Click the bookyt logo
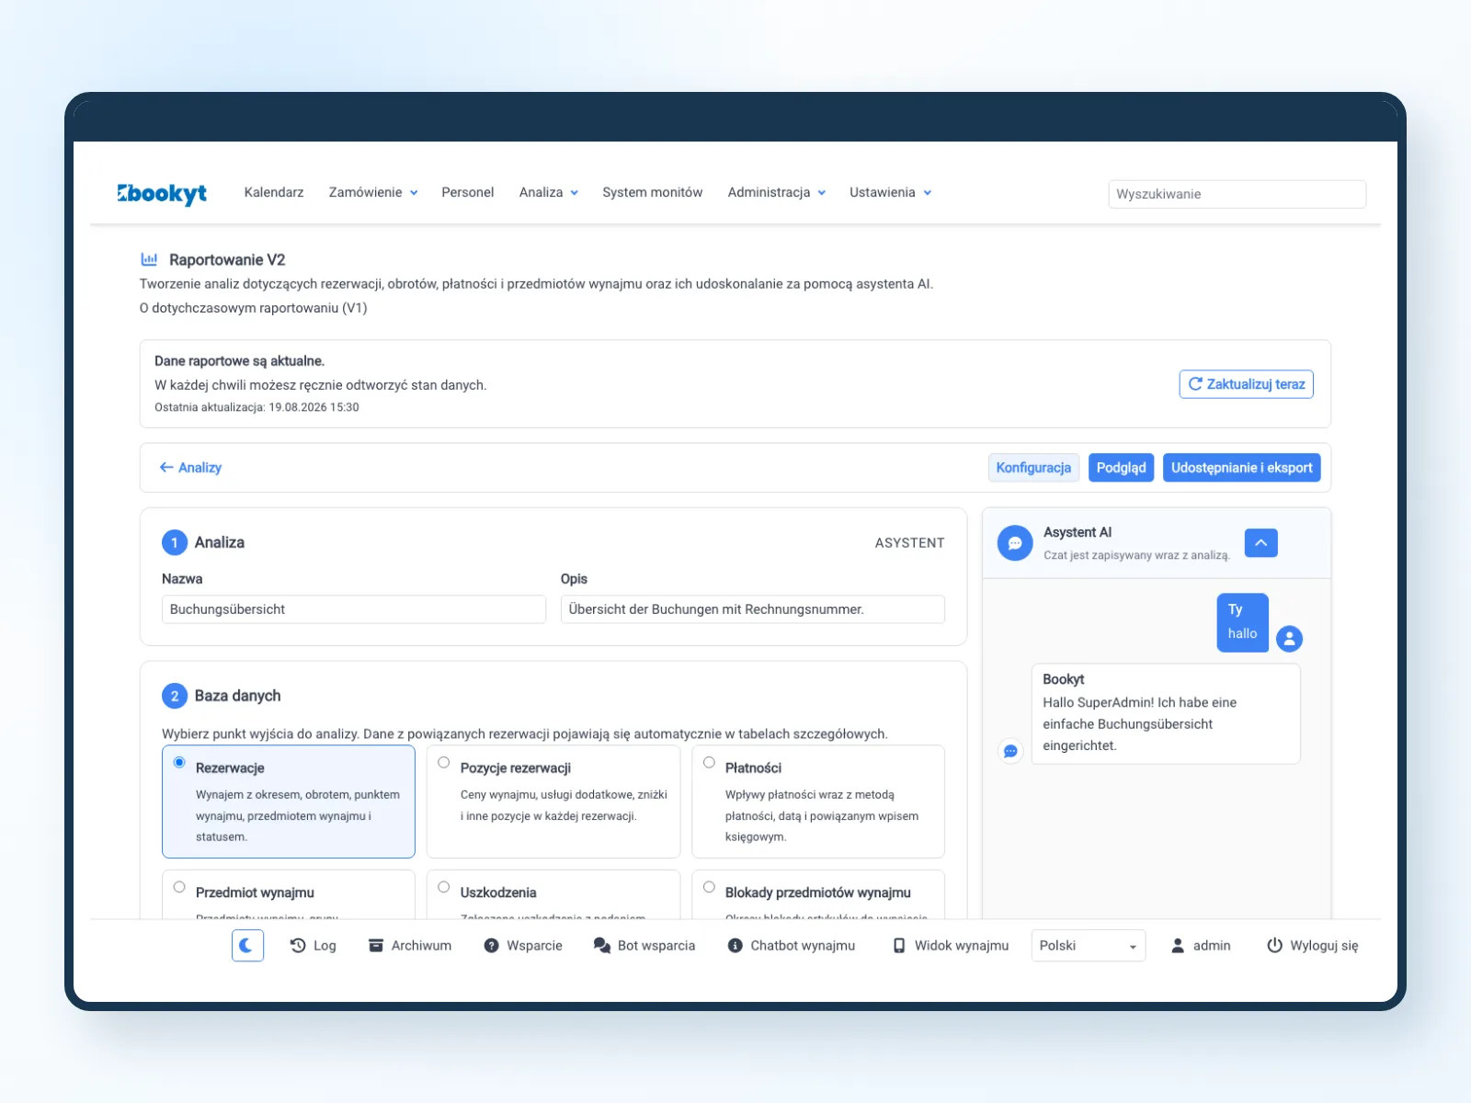This screenshot has height=1103, width=1471. pyautogui.click(x=162, y=193)
